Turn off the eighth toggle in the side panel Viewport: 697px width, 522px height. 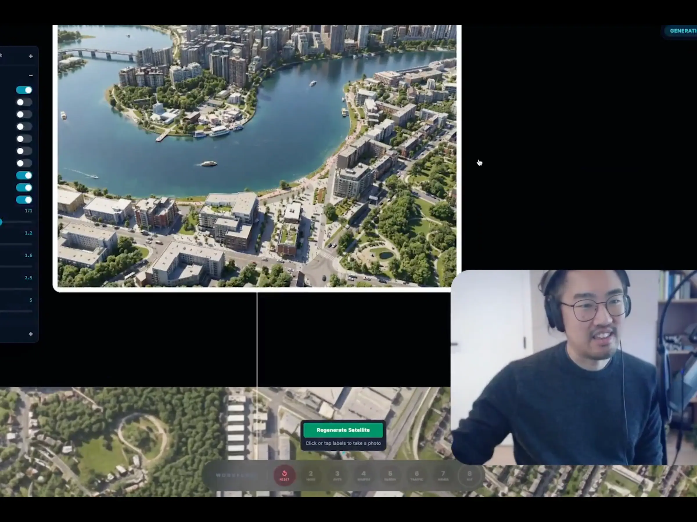coord(24,175)
